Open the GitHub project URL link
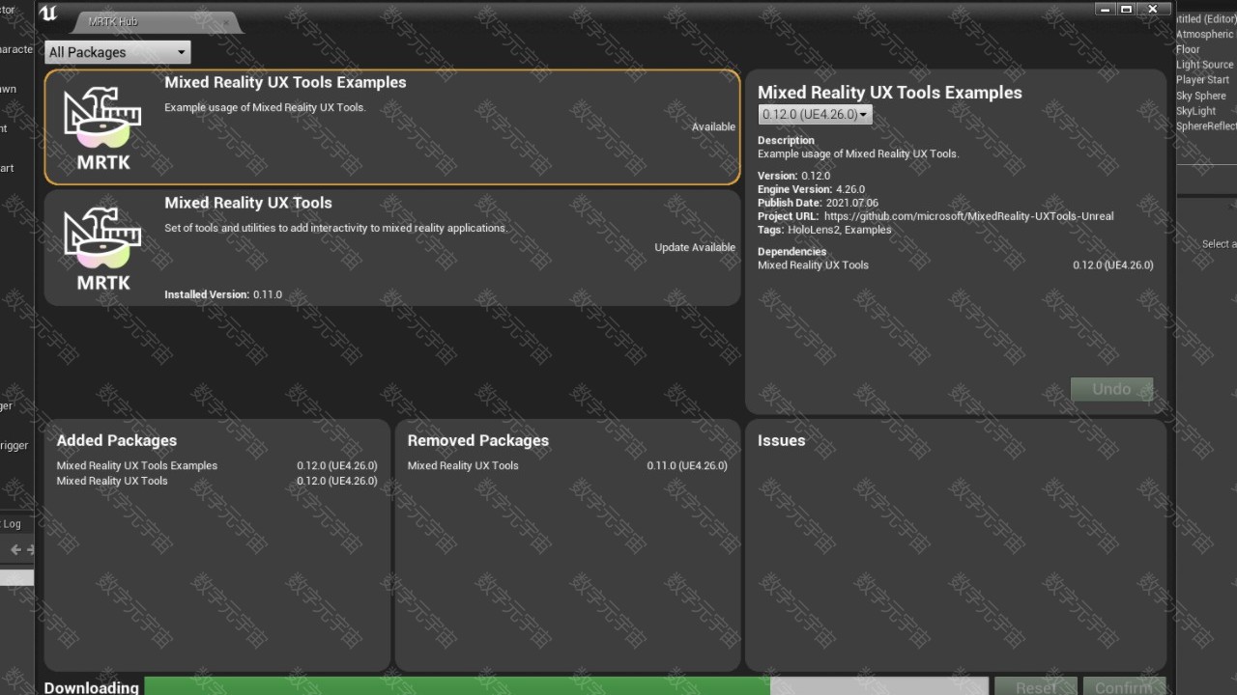 (968, 216)
